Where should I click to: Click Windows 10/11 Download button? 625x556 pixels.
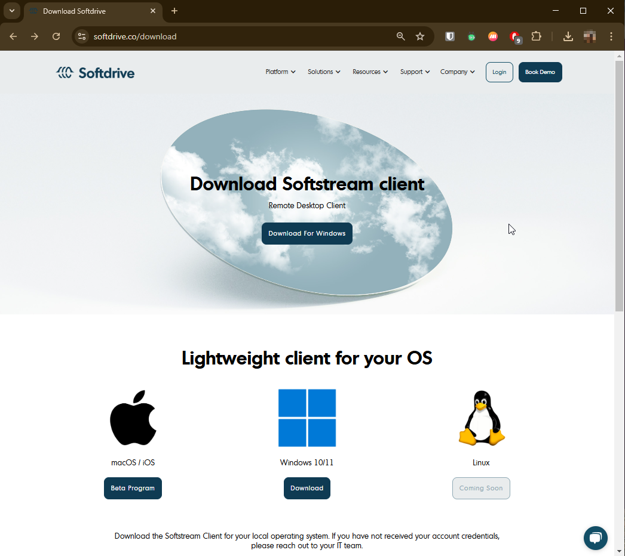point(307,488)
